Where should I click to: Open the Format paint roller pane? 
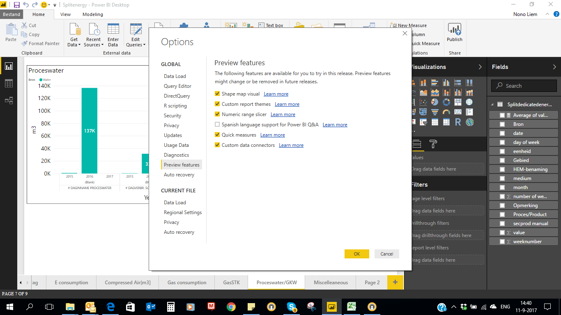point(433,144)
